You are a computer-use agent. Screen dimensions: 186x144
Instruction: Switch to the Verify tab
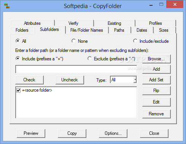(74, 23)
